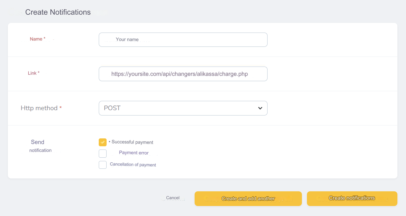Focus the Link URL input field
406x216 pixels.
point(183,74)
